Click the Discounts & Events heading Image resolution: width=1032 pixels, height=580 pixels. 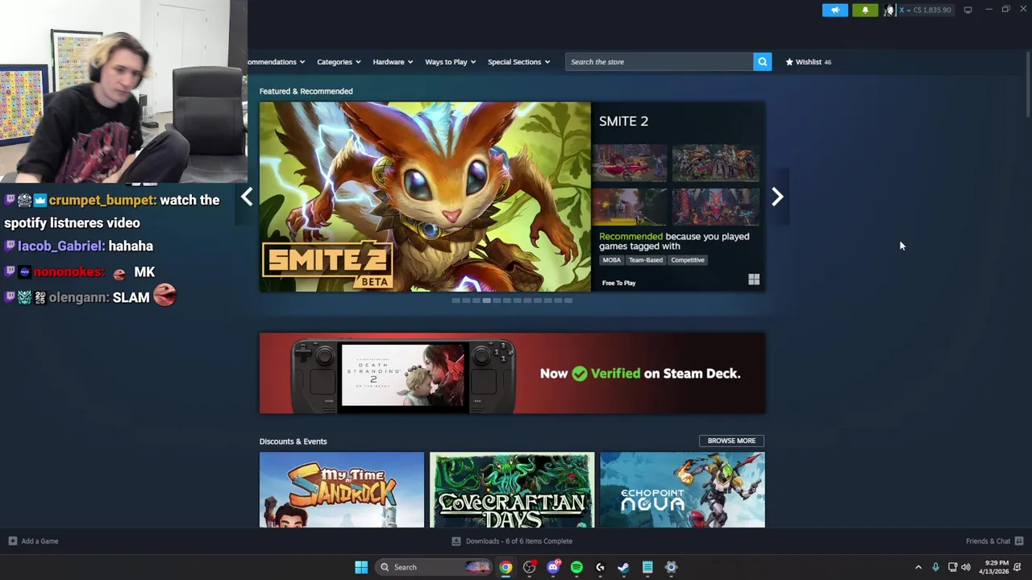click(x=293, y=441)
